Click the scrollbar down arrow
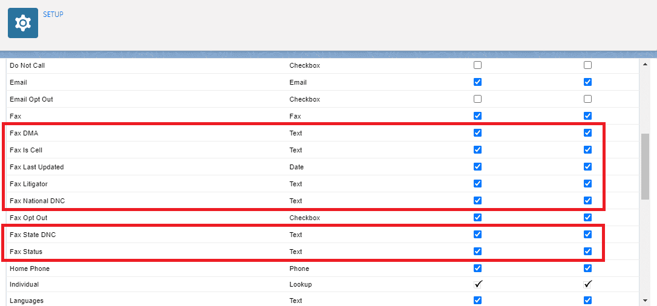This screenshot has width=657, height=306. (x=645, y=300)
